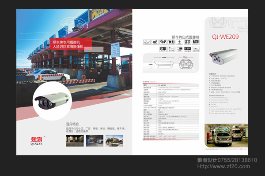This screenshot has height=176, width=265.
Task: Click the QJ-WE209 model title
Action: pos(225,37)
